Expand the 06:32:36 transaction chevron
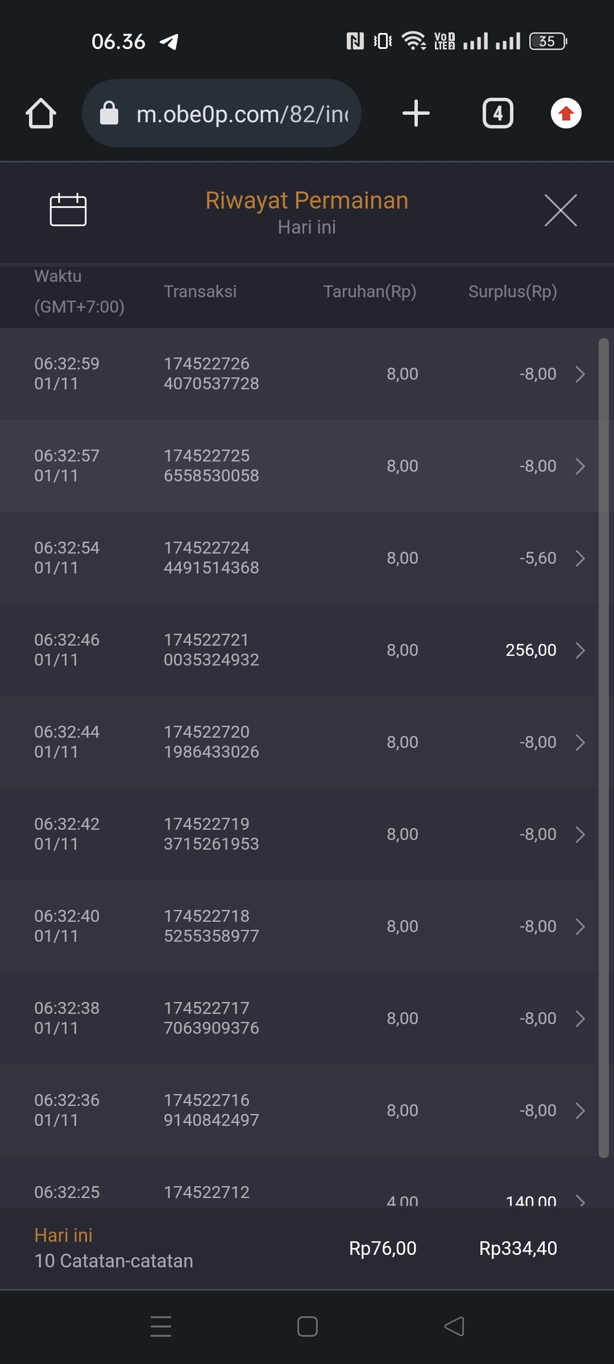Viewport: 614px width, 1364px height. [580, 1111]
